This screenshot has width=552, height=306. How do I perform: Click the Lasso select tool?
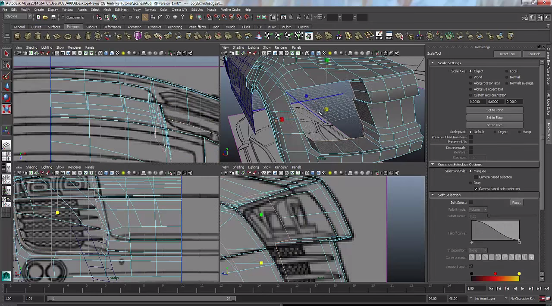[6, 66]
